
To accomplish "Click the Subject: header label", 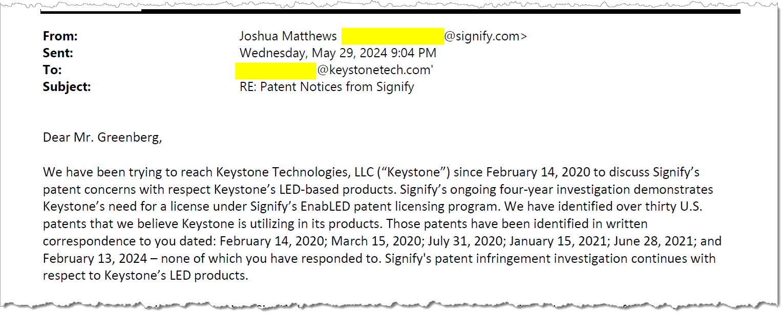I will coord(67,87).
